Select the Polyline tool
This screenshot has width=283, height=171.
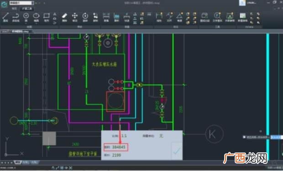click(16, 17)
